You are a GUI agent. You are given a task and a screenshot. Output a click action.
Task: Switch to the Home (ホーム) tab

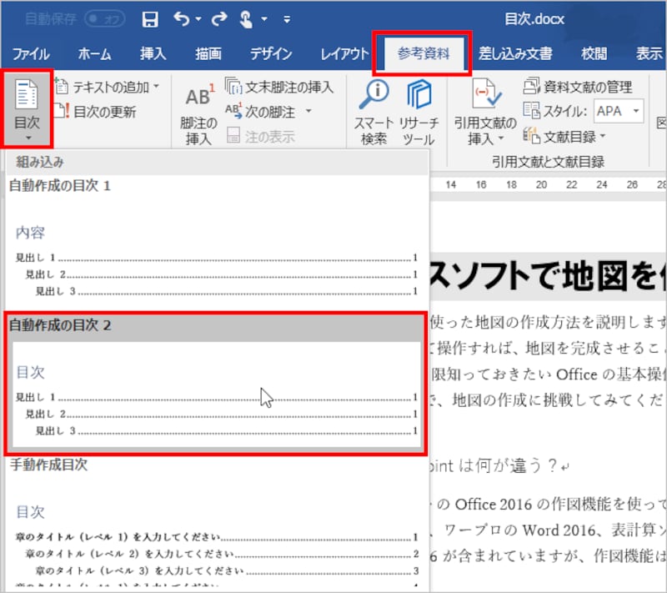click(x=94, y=54)
